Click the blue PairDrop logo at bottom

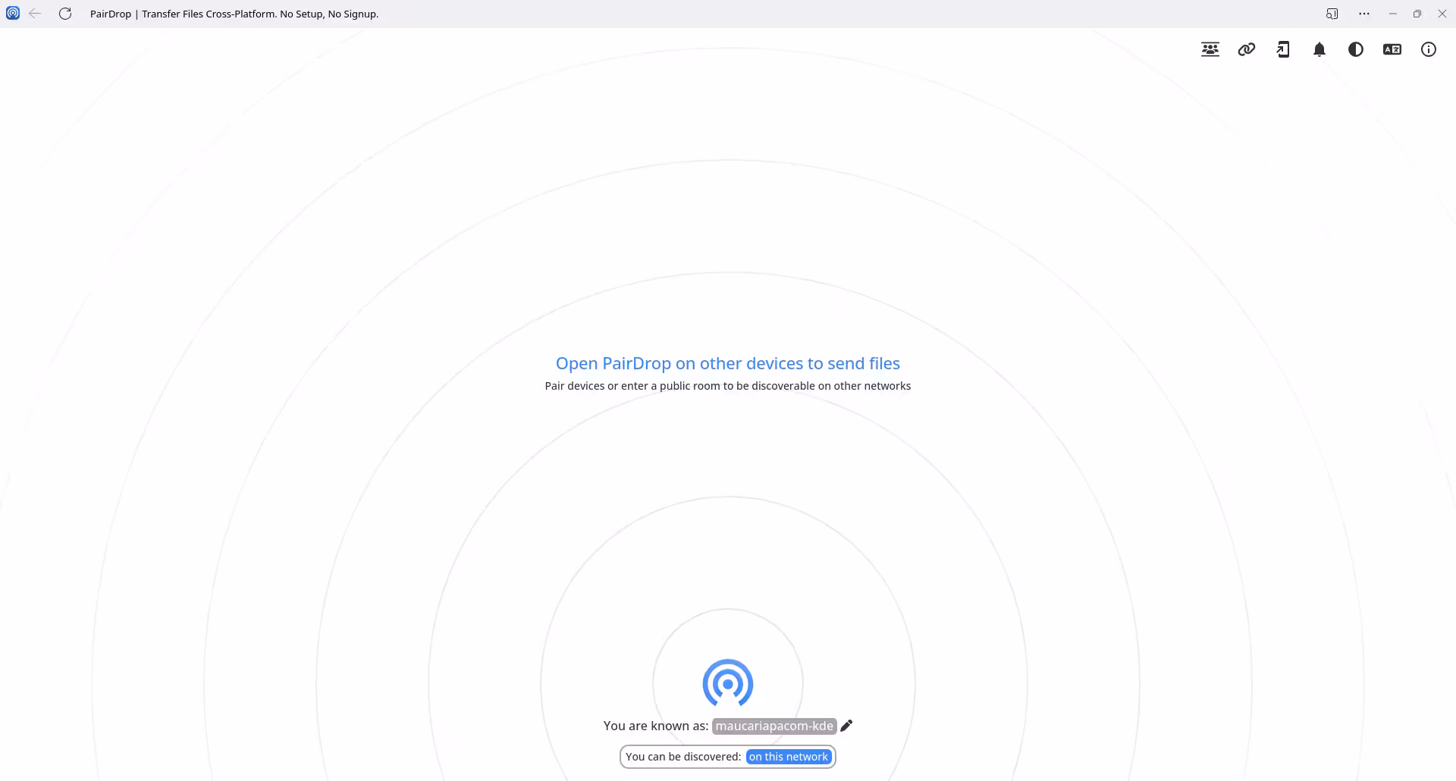click(728, 683)
